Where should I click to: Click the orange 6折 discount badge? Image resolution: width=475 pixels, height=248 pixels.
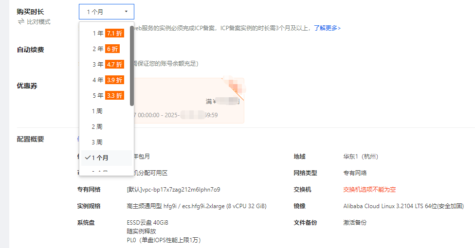point(112,49)
